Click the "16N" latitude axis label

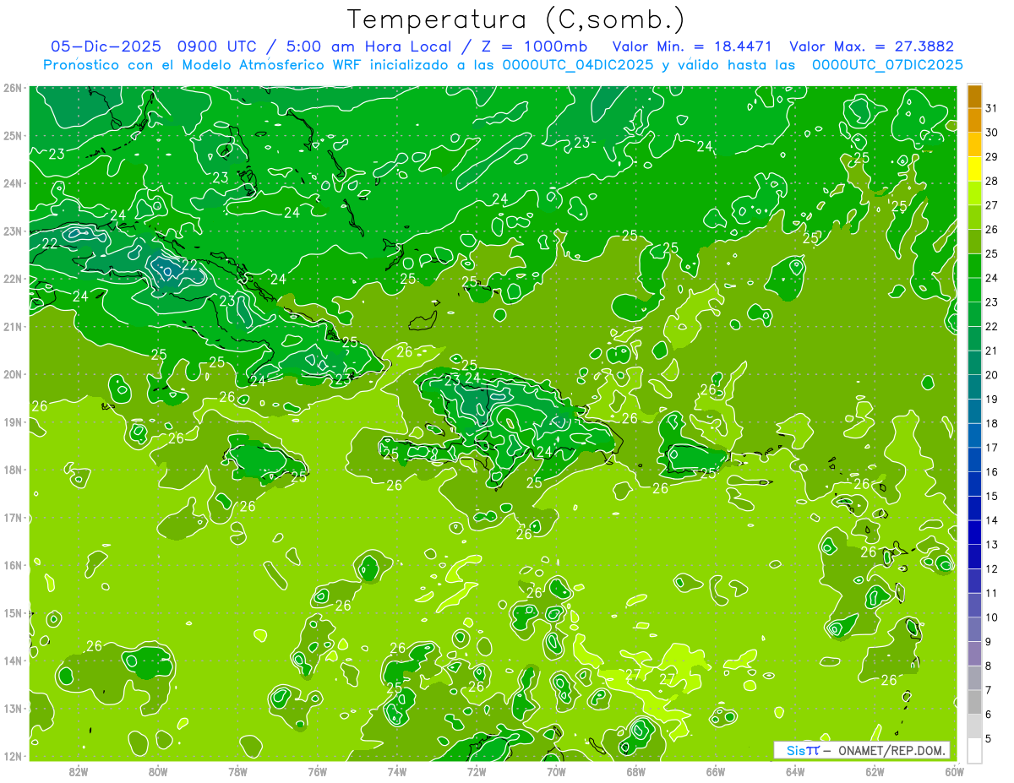tap(13, 565)
